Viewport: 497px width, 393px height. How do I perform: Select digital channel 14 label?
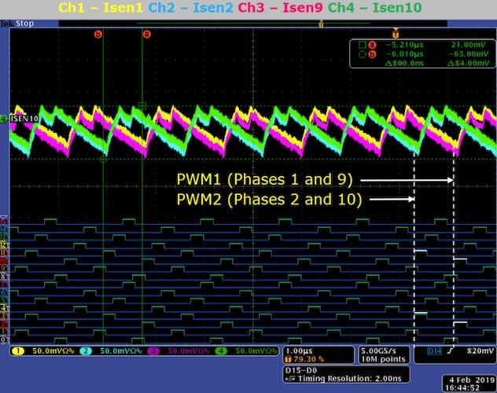click(4, 229)
